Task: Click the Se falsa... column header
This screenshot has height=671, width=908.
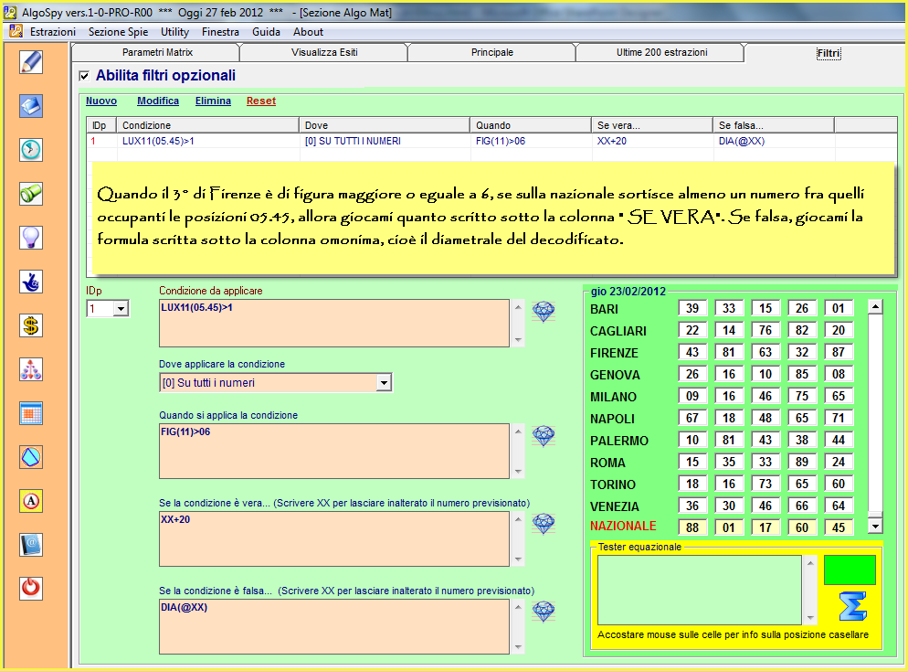Action: pyautogui.click(x=773, y=125)
